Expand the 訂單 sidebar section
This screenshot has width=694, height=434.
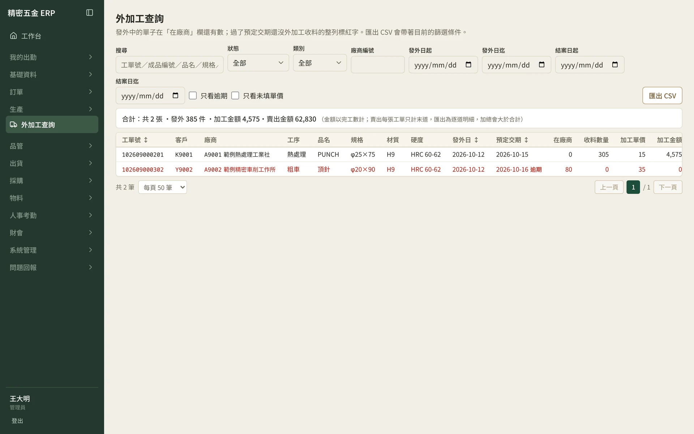(52, 92)
